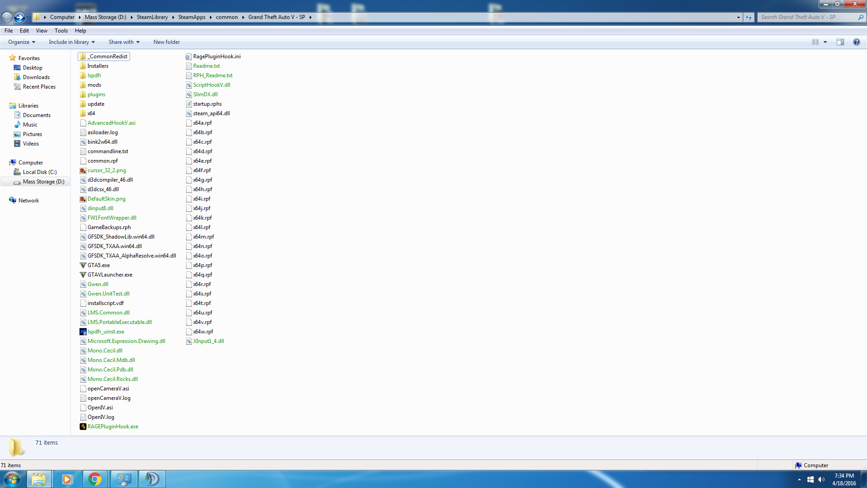Click the Back navigation arrow
Screen dimensions: 867x488
pyautogui.click(x=7, y=17)
